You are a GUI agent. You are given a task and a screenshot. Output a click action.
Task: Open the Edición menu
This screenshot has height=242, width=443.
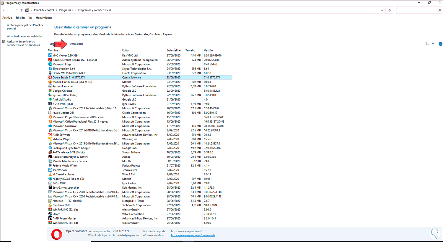click(20, 18)
